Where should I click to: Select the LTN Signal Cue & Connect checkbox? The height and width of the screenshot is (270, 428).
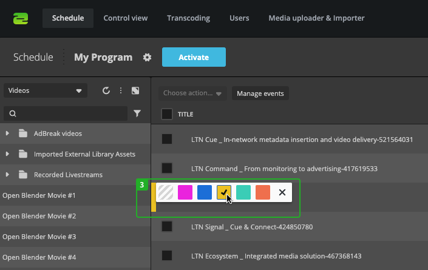[167, 227]
